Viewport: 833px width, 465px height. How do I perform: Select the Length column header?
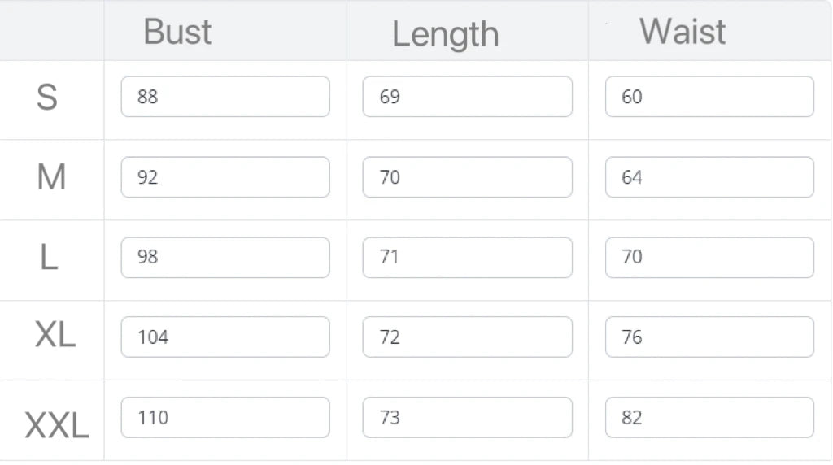click(445, 34)
